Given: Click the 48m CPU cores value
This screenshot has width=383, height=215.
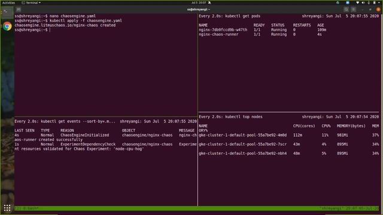Looking at the screenshot, I should pyautogui.click(x=296, y=153).
